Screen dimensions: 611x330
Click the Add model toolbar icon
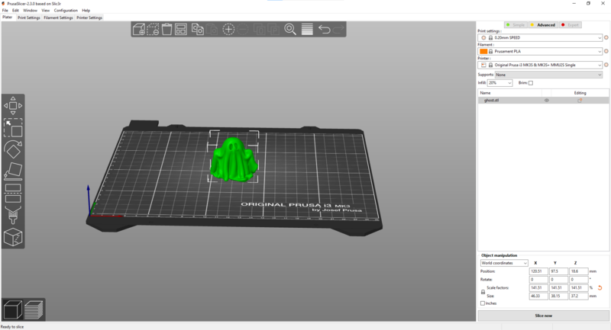pos(139,30)
